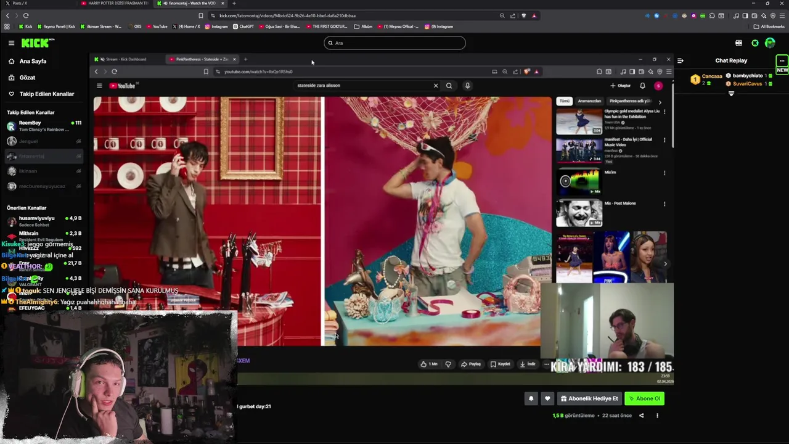The width and height of the screenshot is (789, 444).
Task: Click the Kick logo
Action: click(38, 43)
